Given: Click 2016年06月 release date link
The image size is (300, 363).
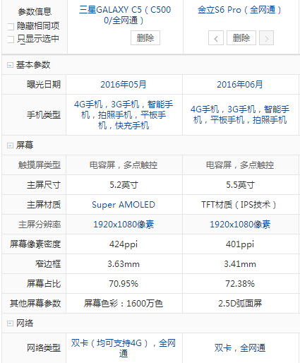Looking at the screenshot, I should 240,85.
